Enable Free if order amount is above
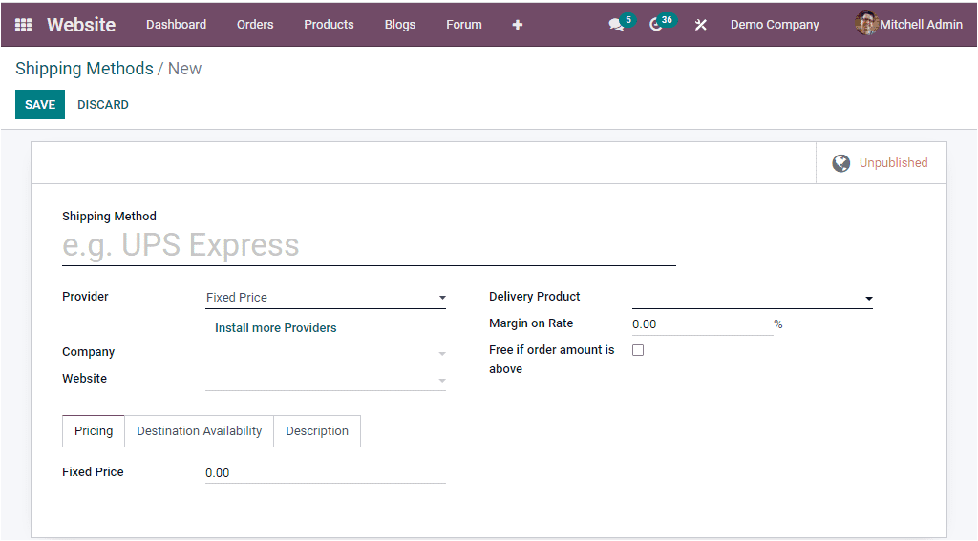The height and width of the screenshot is (541, 978). (638, 350)
